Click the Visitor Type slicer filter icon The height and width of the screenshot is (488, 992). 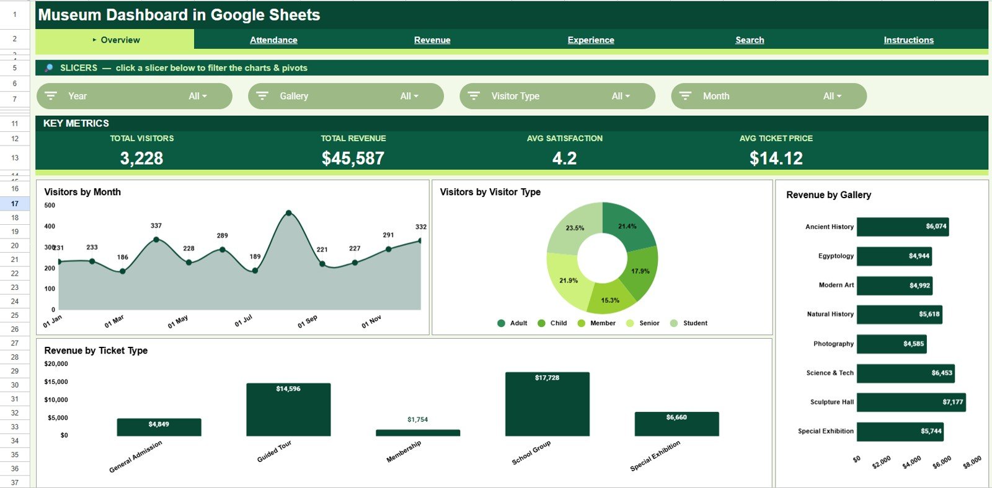click(x=474, y=96)
